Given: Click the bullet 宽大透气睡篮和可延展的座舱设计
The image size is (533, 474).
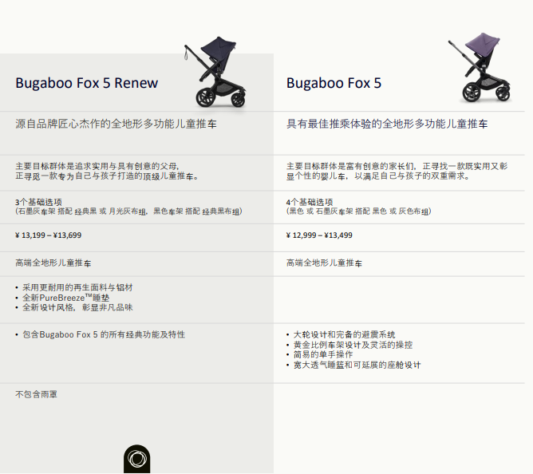Looking at the screenshot, I should coord(357,365).
